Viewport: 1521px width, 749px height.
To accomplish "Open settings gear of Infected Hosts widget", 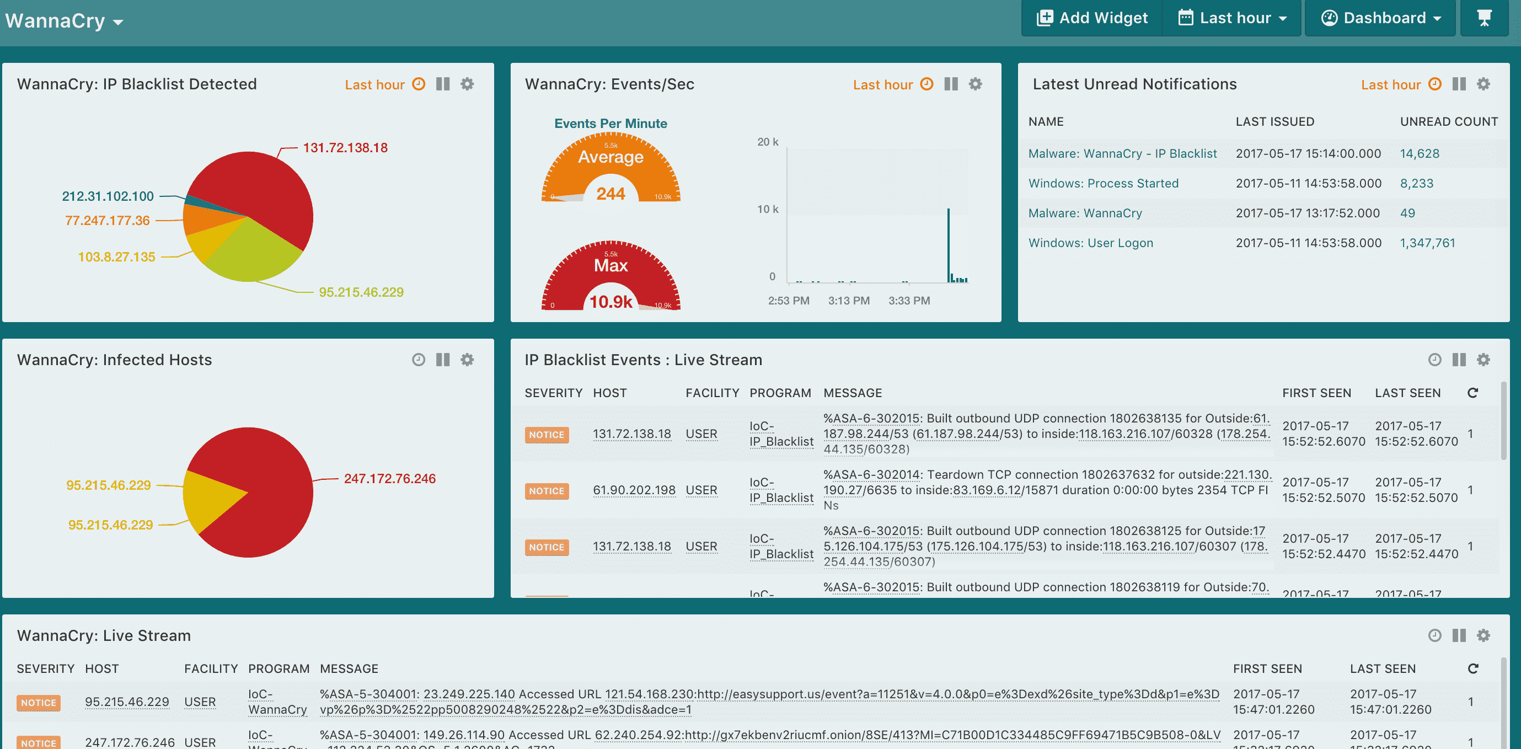I will 467,360.
